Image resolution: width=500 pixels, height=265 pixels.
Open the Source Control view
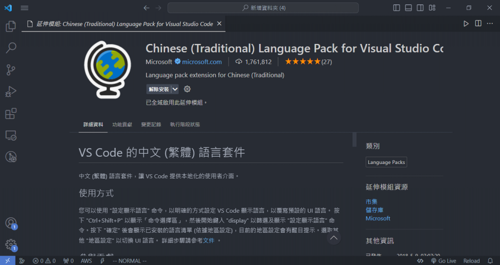11,70
